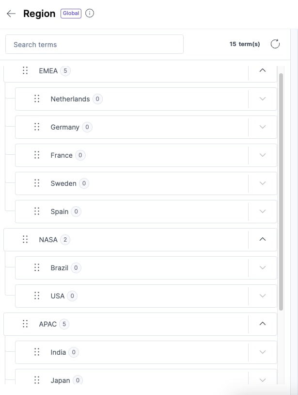This screenshot has height=395, width=298.
Task: Click the Search terms input field
Action: pos(94,44)
